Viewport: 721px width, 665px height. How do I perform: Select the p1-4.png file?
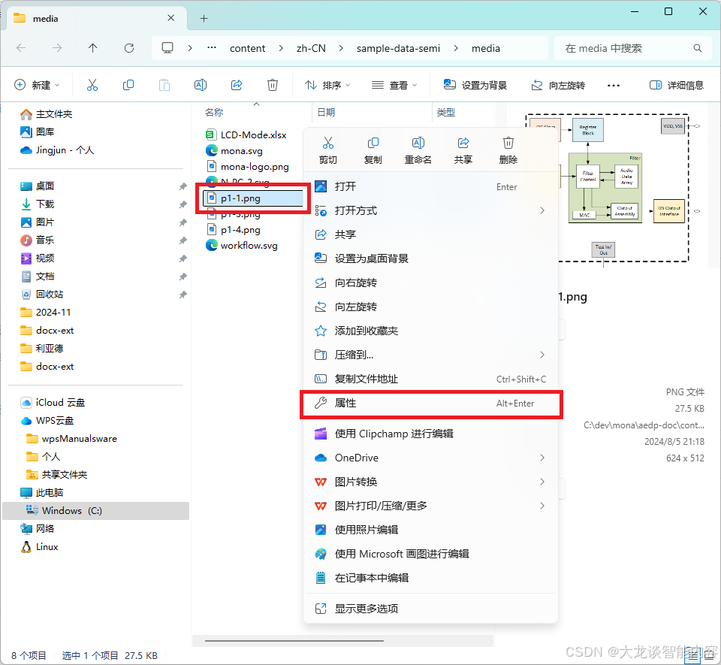point(240,229)
